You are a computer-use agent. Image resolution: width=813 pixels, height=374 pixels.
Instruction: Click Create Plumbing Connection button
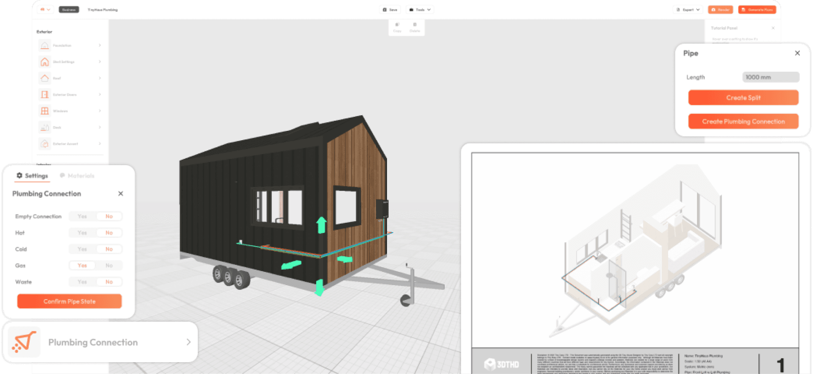pos(744,122)
